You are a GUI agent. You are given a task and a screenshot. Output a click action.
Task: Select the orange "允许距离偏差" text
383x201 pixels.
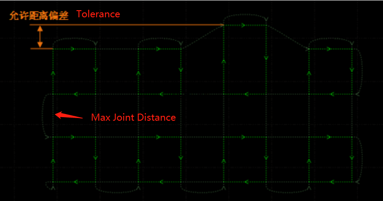(x=39, y=16)
